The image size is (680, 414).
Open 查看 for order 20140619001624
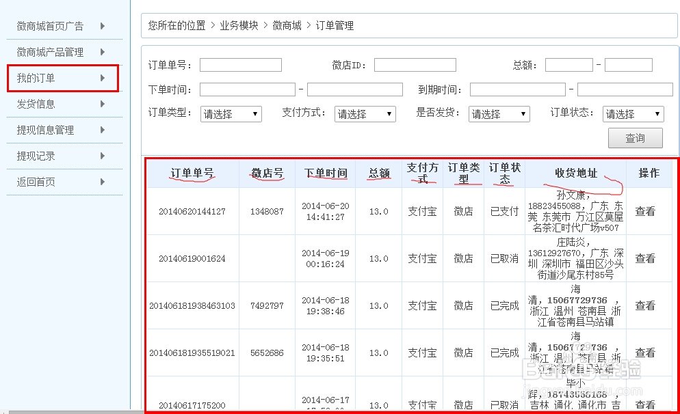pyautogui.click(x=645, y=259)
